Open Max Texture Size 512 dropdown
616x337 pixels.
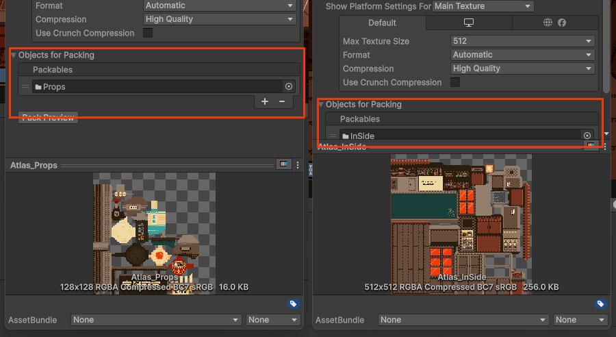pyautogui.click(x=522, y=41)
